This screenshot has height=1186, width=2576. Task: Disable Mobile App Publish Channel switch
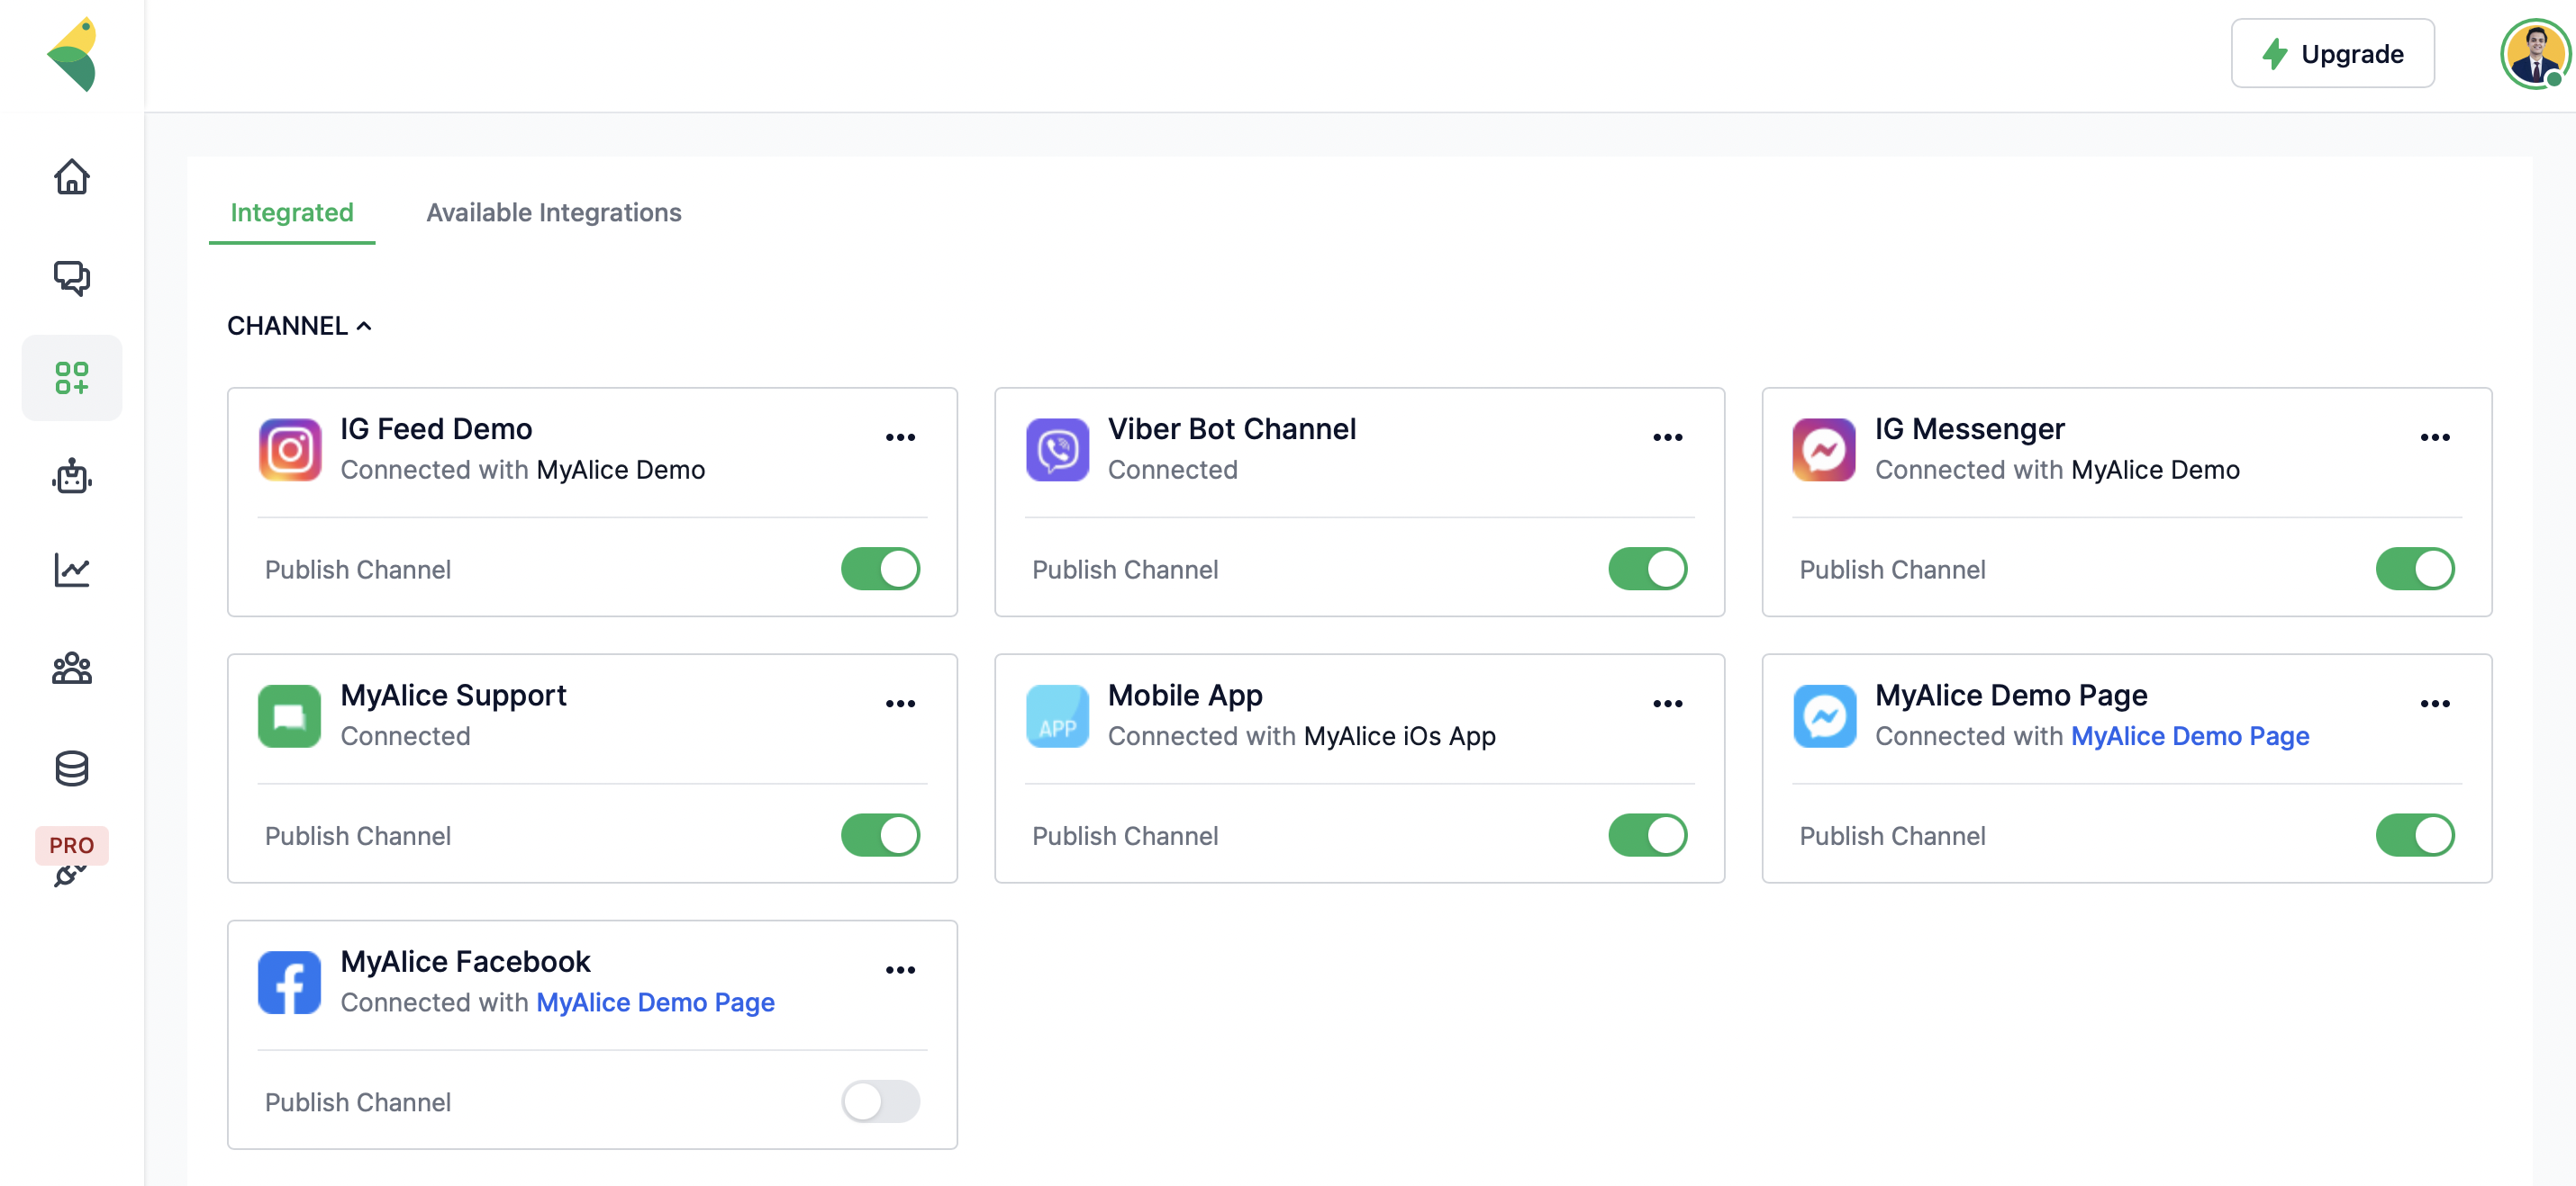coord(1647,835)
